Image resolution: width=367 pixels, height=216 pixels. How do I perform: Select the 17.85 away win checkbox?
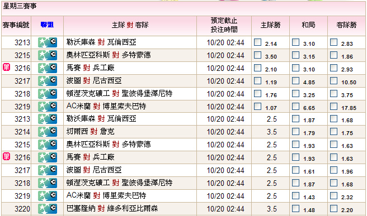tap(334, 106)
